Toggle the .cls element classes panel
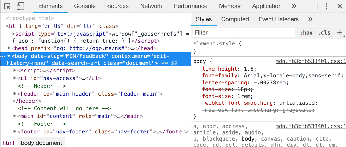346x147 pixels. (324, 33)
